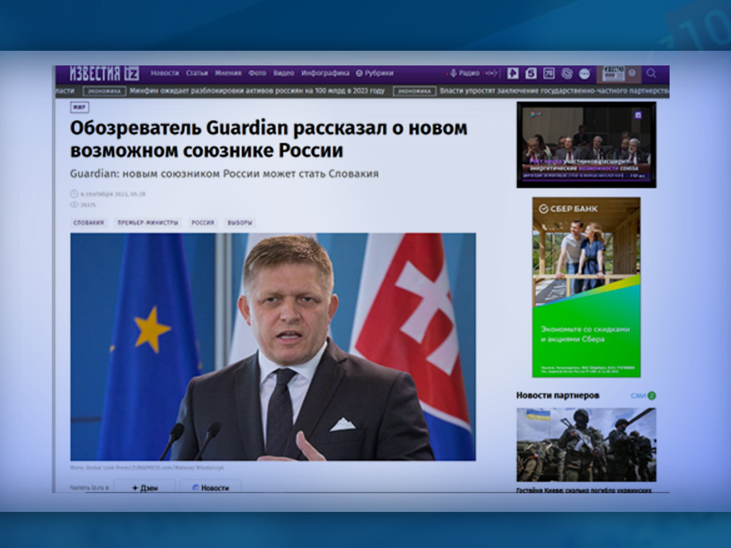Viewport: 731px width, 548px height.
Task: Click the square icon with the 5 logo
Action: click(x=531, y=73)
